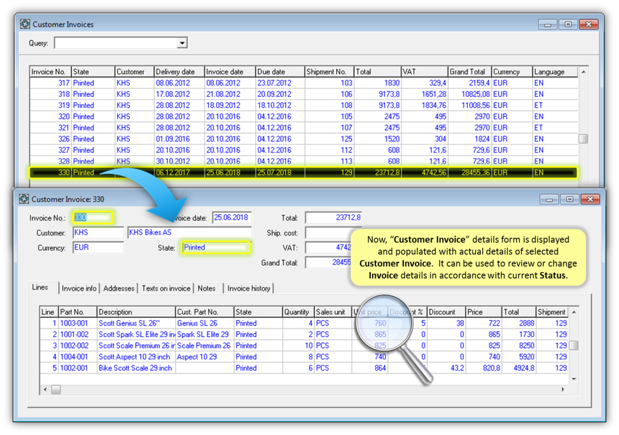The image size is (619, 435).
Task: Open the Query dropdown arrow
Action: [182, 43]
